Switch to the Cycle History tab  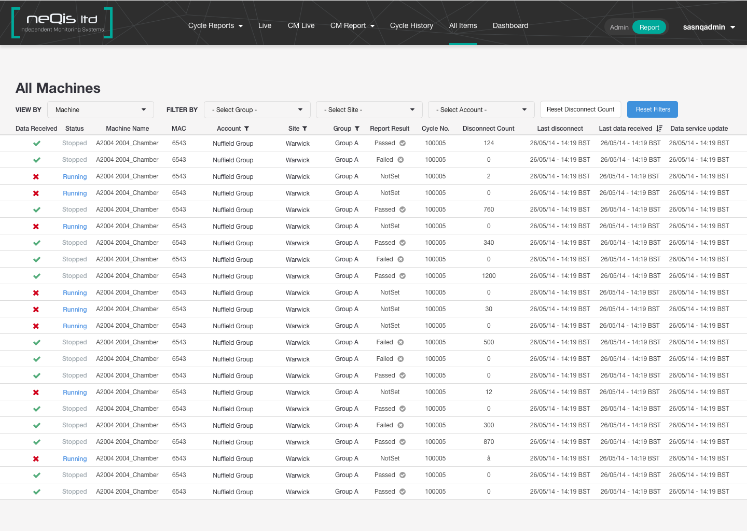411,25
